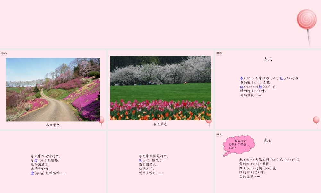Click the pink thought bubble 春姑娘究竟带来了哪些礼物
Screen dimensions: 321x193
239,145
